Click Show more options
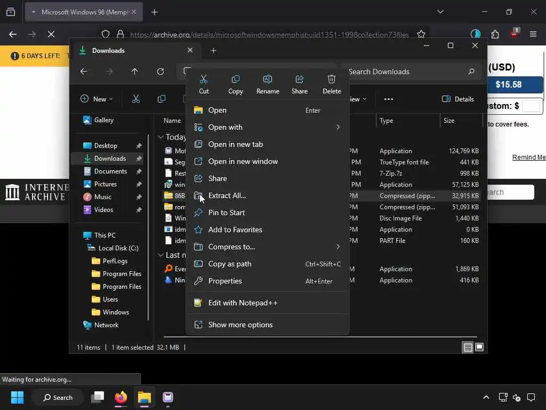 click(x=268, y=325)
